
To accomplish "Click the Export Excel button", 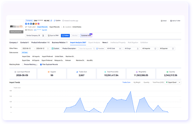I will [x=171, y=82].
